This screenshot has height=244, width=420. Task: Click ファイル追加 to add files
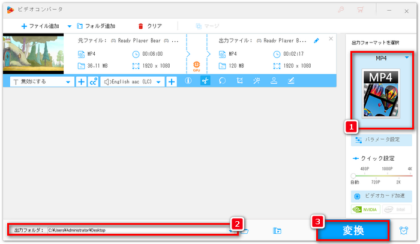41,26
